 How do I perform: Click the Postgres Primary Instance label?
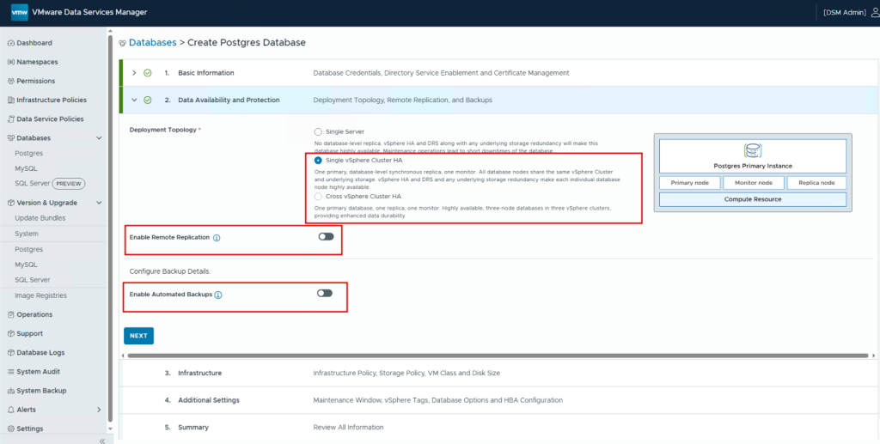tap(753, 166)
